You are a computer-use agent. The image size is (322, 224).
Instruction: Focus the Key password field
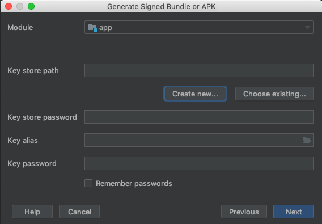pyautogui.click(x=199, y=163)
